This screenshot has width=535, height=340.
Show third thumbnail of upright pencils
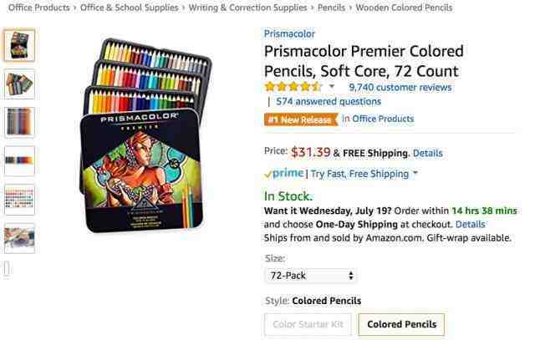click(19, 122)
